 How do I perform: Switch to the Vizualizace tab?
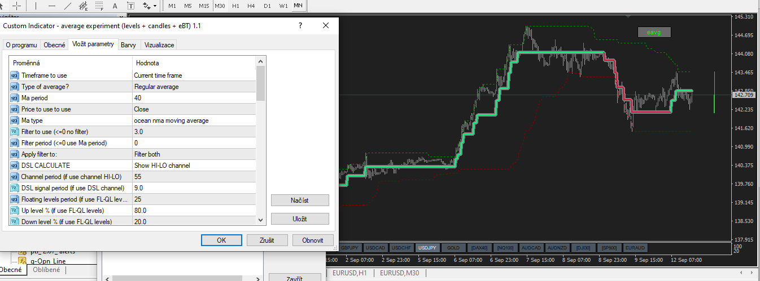(159, 45)
